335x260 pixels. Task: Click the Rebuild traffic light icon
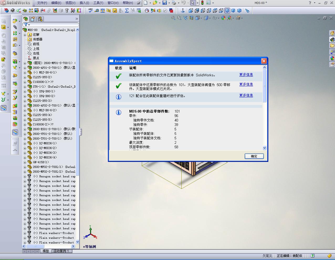coord(202,3)
